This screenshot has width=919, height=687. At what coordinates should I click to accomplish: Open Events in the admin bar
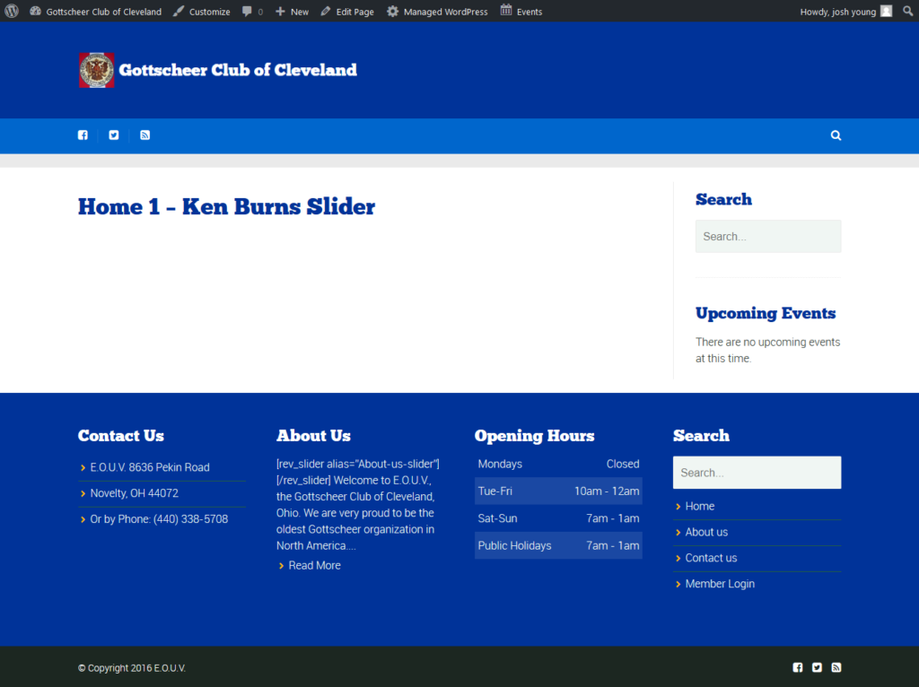(x=521, y=11)
